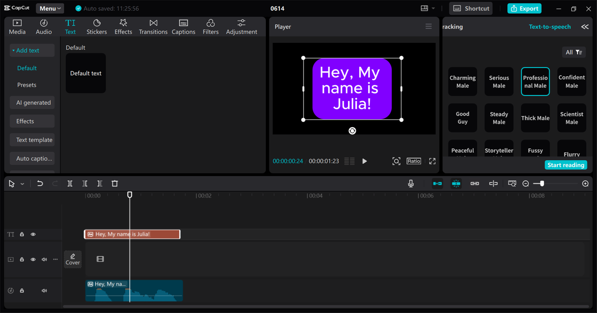Click the Shortcut button

[x=472, y=8]
